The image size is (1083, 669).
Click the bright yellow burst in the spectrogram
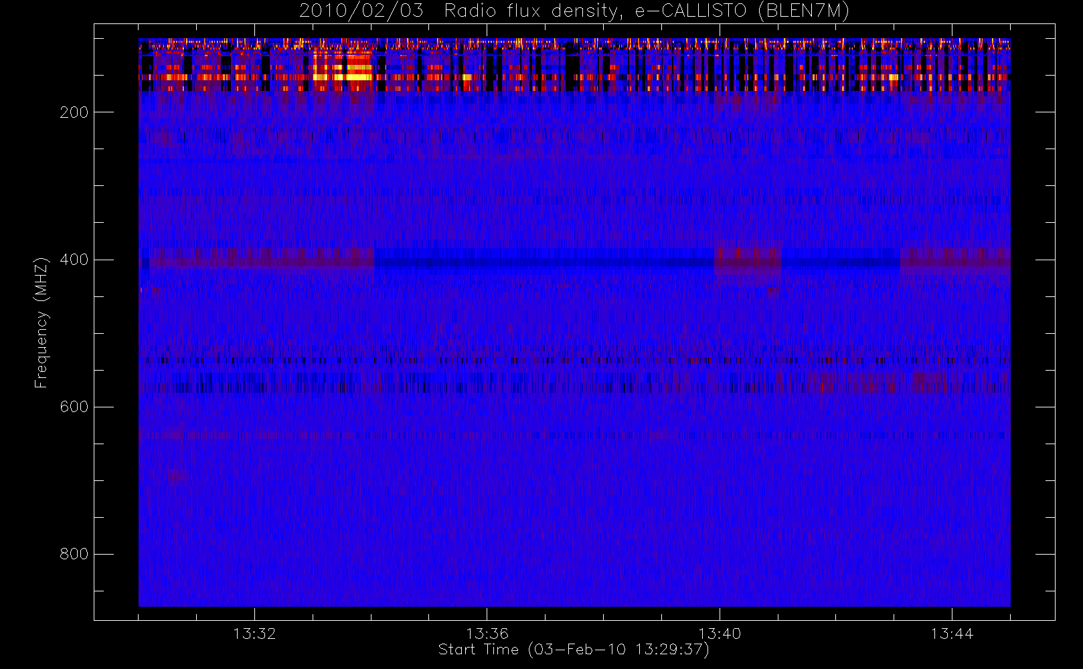(x=343, y=69)
